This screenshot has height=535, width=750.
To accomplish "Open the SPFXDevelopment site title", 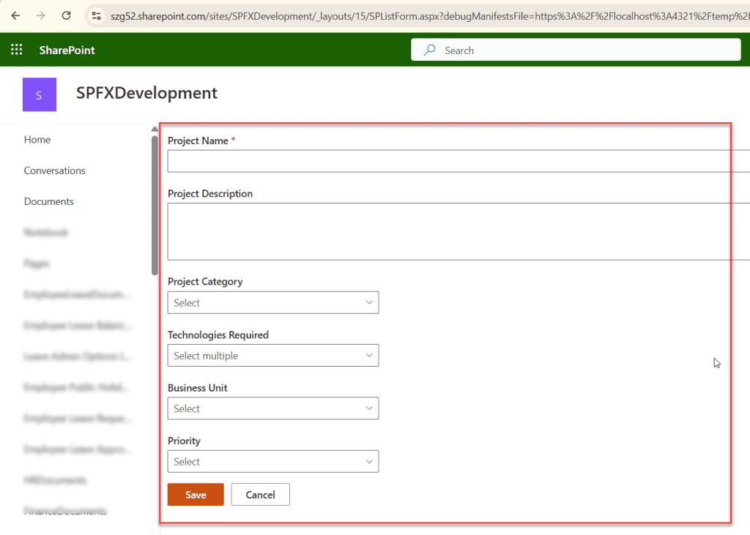I will [x=146, y=93].
